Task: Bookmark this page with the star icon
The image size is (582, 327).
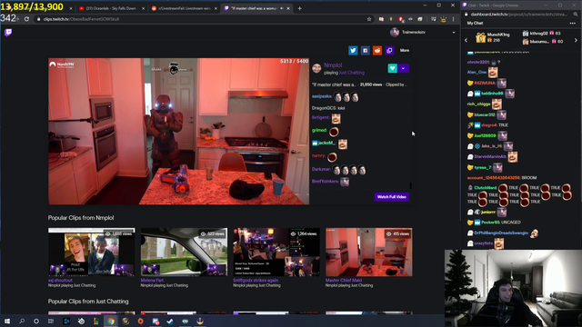Action: click(x=369, y=19)
